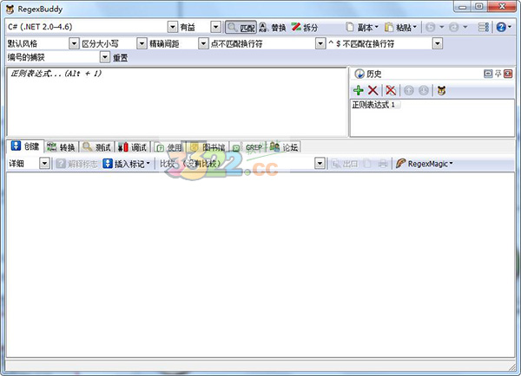The height and width of the screenshot is (376, 521).
Task: Click the print icon in Create toolbar
Action: click(x=383, y=164)
